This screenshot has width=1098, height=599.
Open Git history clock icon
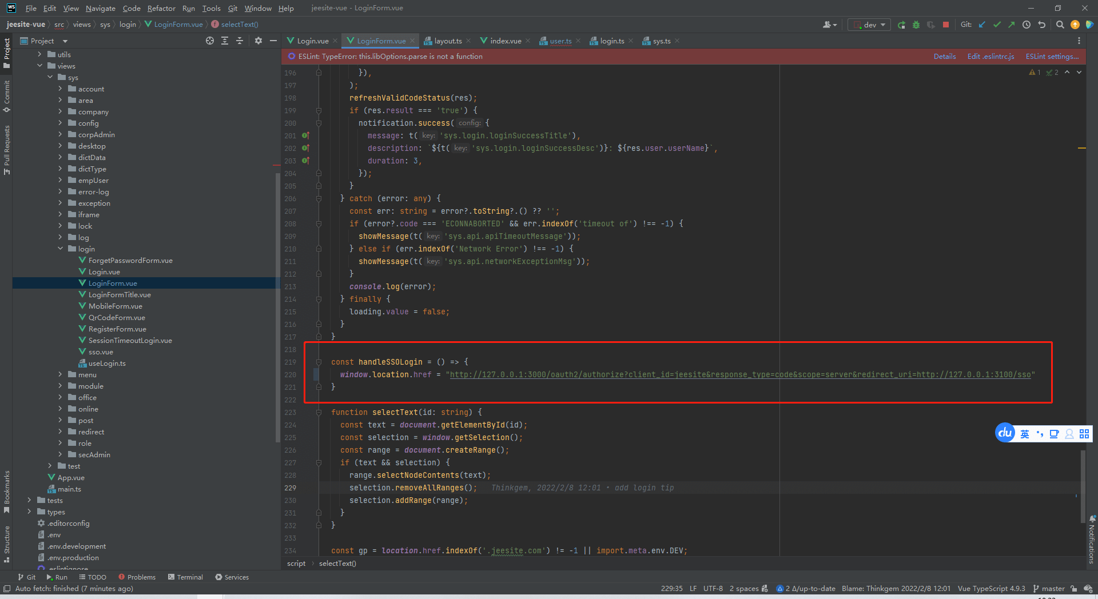click(1027, 25)
